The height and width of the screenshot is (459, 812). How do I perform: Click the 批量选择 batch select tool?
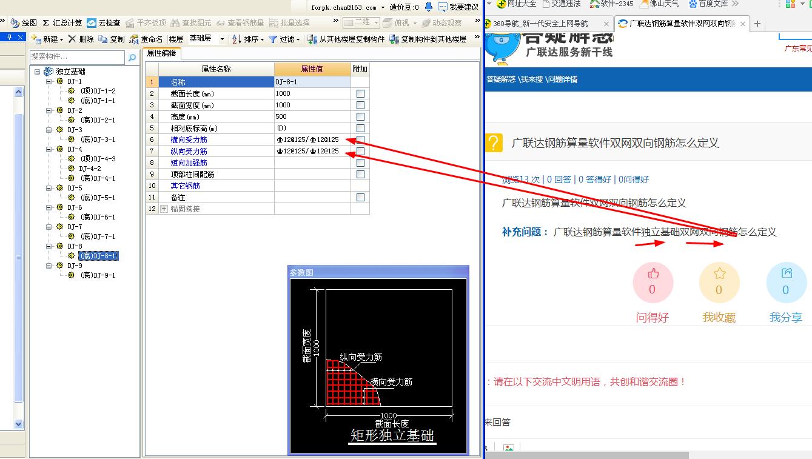pos(289,22)
